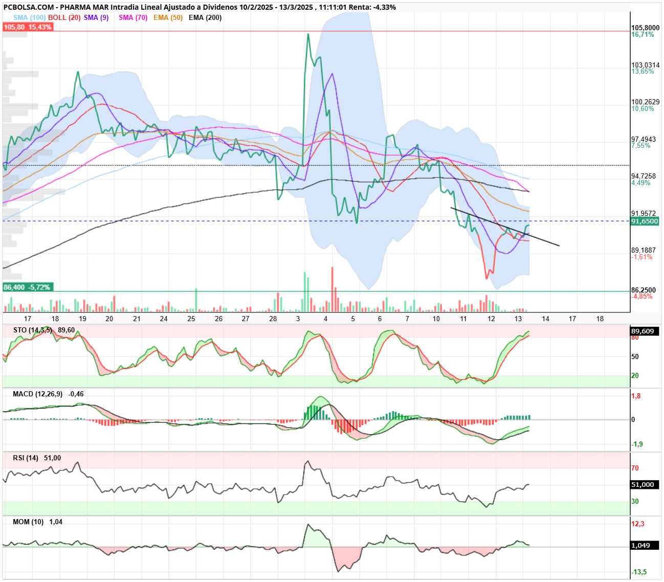
Task: Click the stochastic level 50 label
Action: [635, 357]
